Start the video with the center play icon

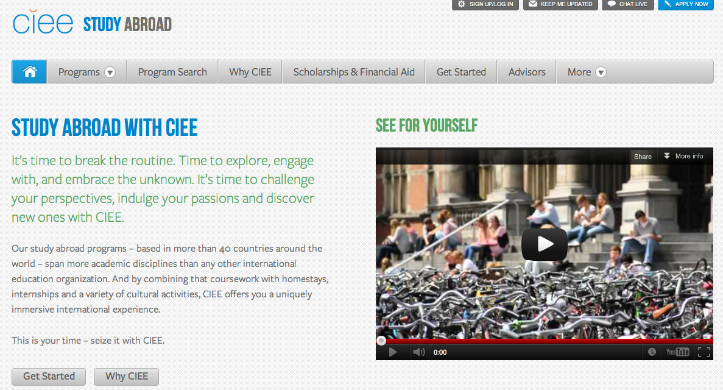[544, 244]
